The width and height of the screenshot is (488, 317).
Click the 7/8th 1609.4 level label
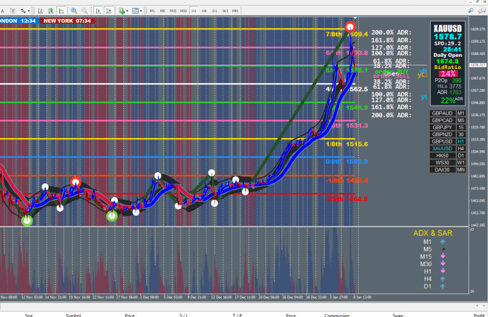tap(346, 34)
